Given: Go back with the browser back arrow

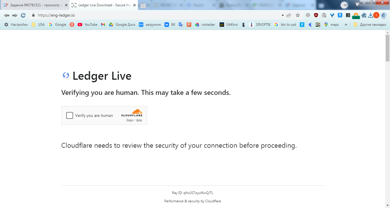Looking at the screenshot, I should (7, 15).
